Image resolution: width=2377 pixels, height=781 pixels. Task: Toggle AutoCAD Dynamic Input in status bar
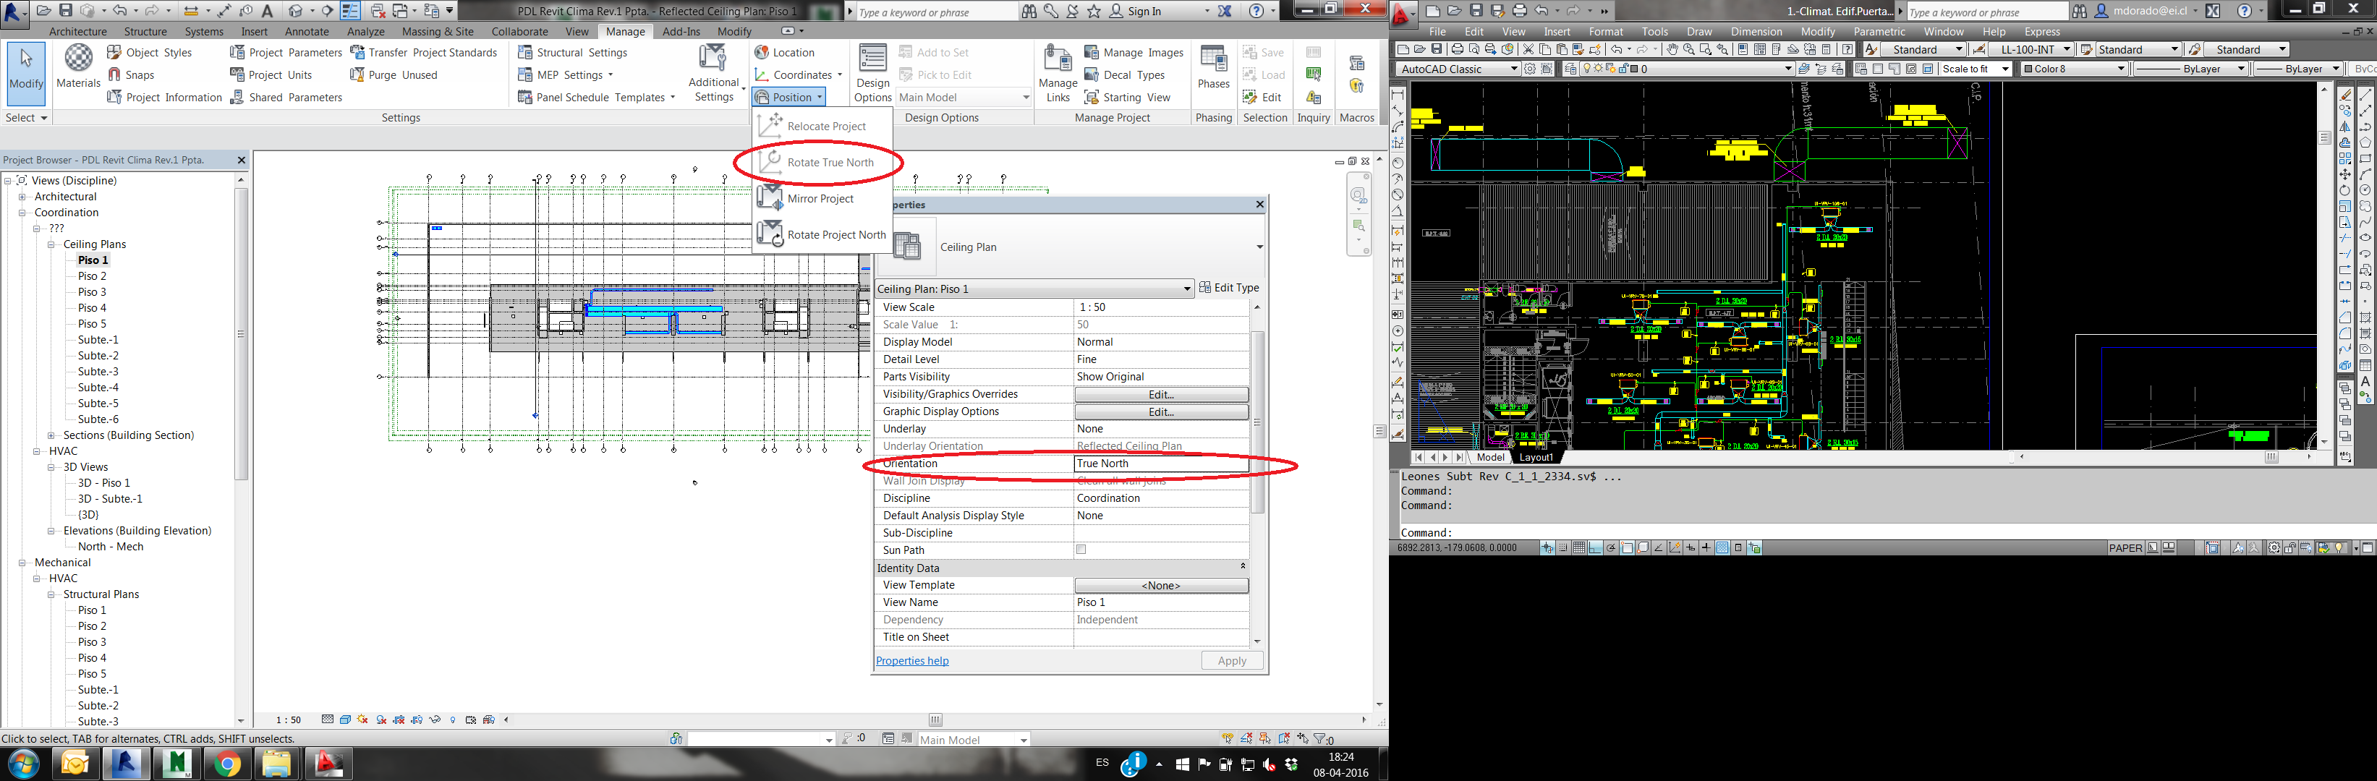[1691, 547]
